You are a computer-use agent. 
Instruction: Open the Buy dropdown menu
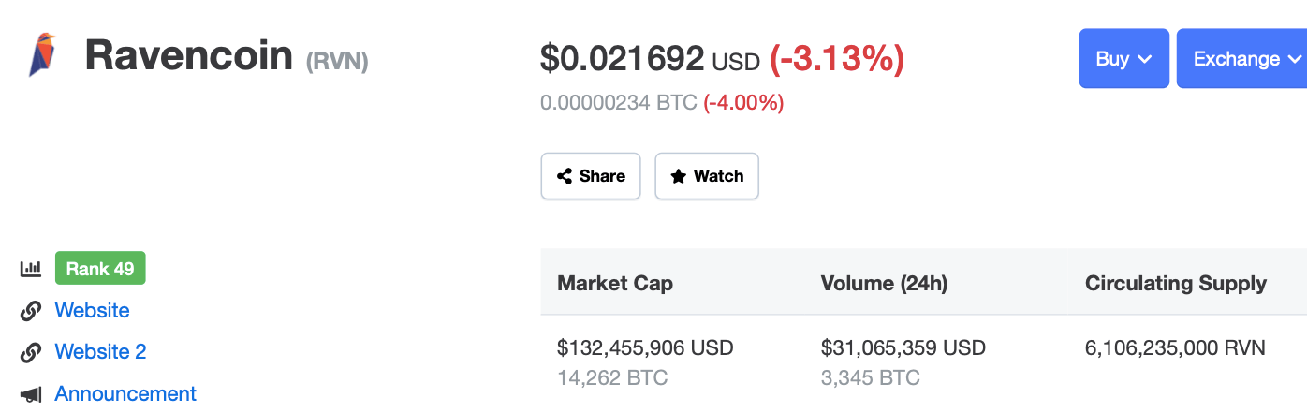pyautogui.click(x=1123, y=58)
